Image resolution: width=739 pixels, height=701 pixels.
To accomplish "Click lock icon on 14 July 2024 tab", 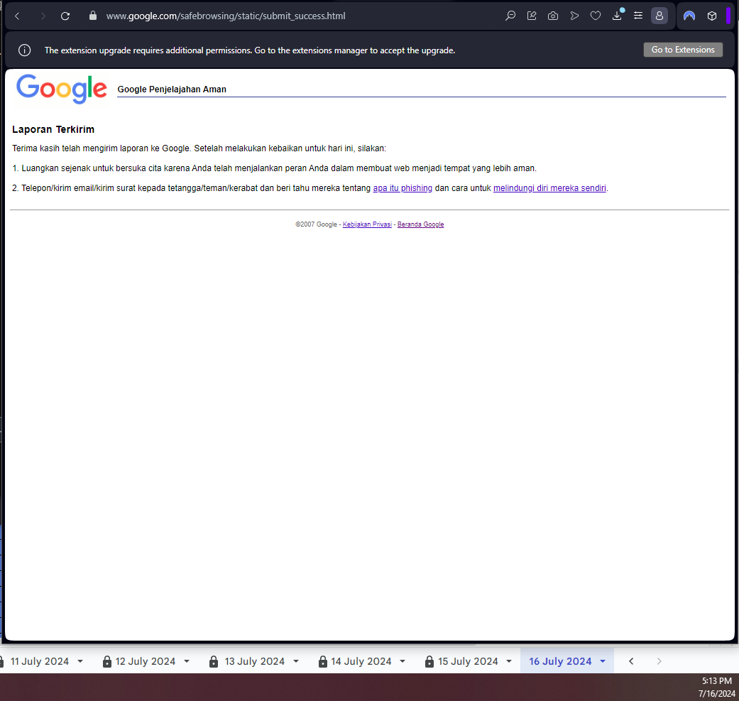I will pos(323,661).
